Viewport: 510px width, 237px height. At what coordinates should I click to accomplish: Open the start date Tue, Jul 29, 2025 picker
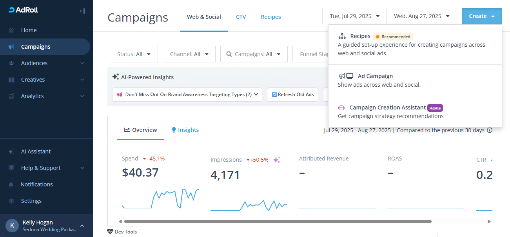[354, 16]
